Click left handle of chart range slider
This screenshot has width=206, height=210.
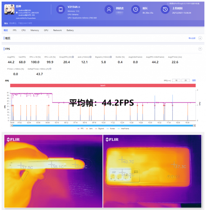click(12, 125)
